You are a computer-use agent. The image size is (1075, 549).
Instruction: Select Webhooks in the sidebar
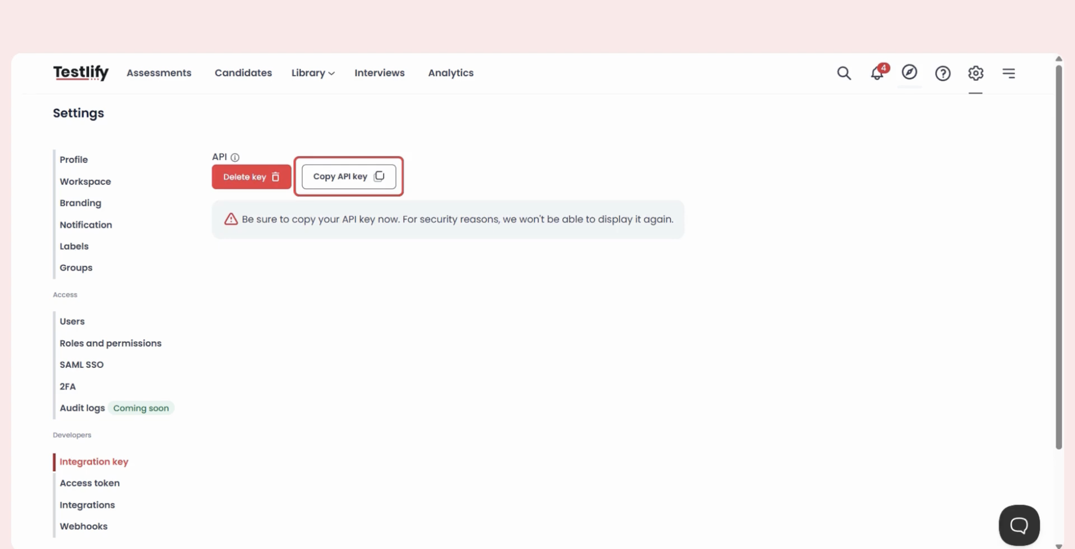coord(83,526)
